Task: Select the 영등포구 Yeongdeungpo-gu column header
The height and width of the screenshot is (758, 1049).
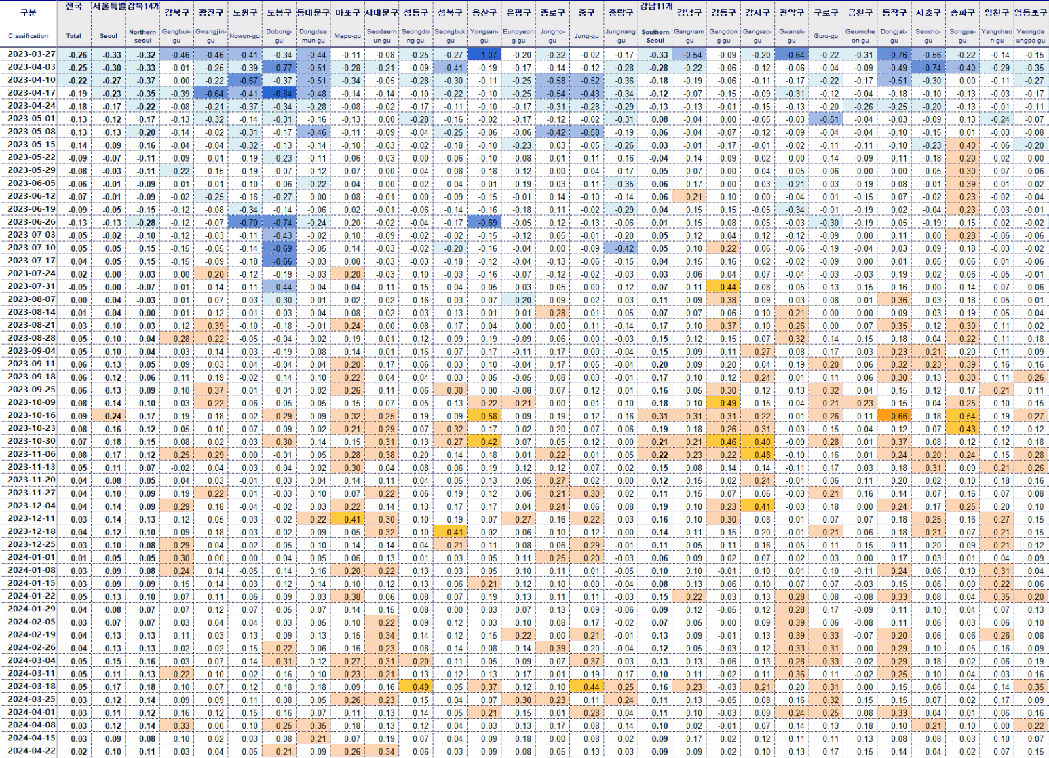Action: click(x=1031, y=24)
